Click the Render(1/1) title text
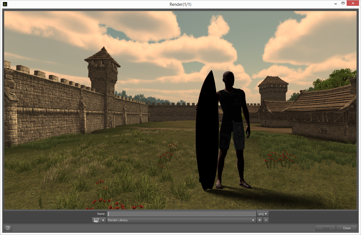 click(180, 4)
